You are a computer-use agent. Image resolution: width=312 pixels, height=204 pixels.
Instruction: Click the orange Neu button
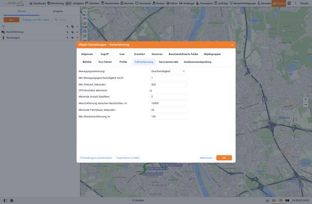point(12,20)
